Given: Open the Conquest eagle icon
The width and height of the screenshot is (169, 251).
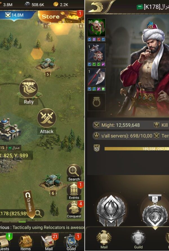Looking at the screenshot, I should coord(74,208).
